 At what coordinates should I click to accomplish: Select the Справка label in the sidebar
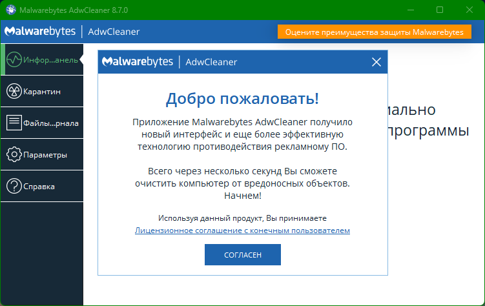tap(39, 187)
